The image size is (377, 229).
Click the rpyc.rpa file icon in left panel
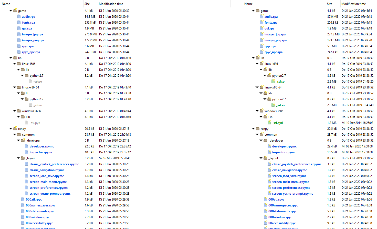click(x=19, y=46)
